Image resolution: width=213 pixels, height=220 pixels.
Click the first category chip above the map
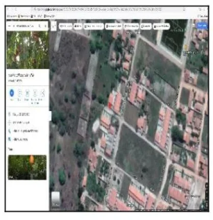tap(66, 26)
